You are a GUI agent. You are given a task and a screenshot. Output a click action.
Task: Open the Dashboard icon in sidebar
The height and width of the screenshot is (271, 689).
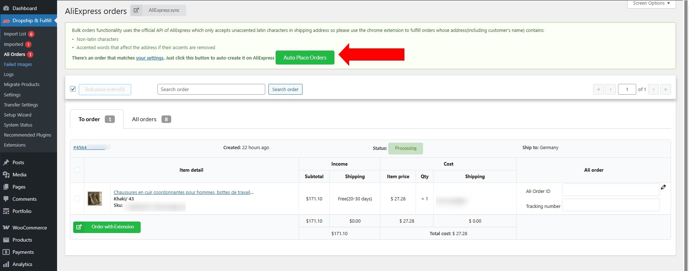6,8
